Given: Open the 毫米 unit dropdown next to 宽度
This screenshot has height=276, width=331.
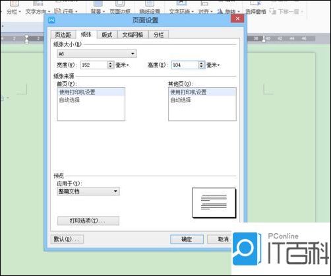Looking at the screenshot, I should (x=122, y=65).
